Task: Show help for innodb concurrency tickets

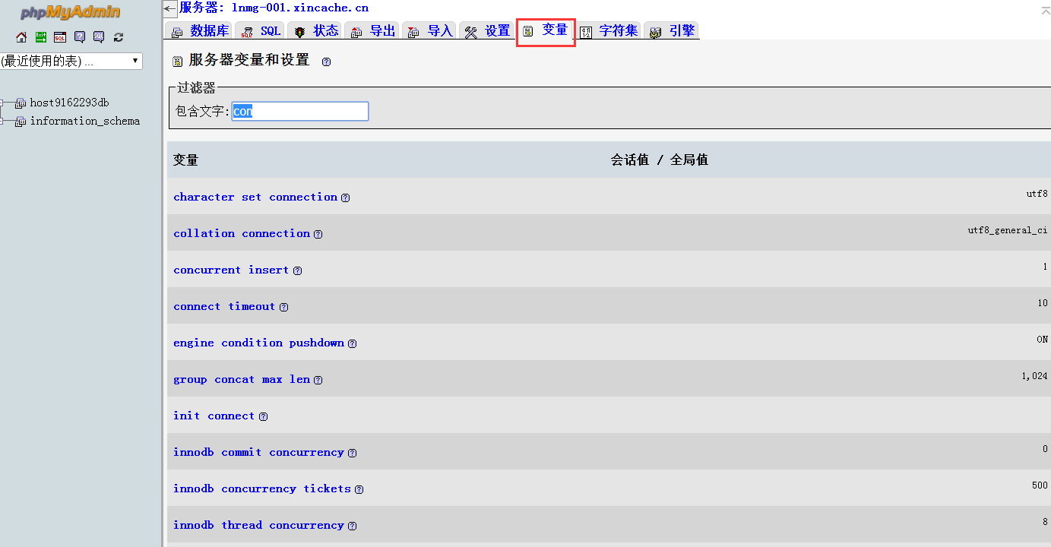Action: pos(359,490)
